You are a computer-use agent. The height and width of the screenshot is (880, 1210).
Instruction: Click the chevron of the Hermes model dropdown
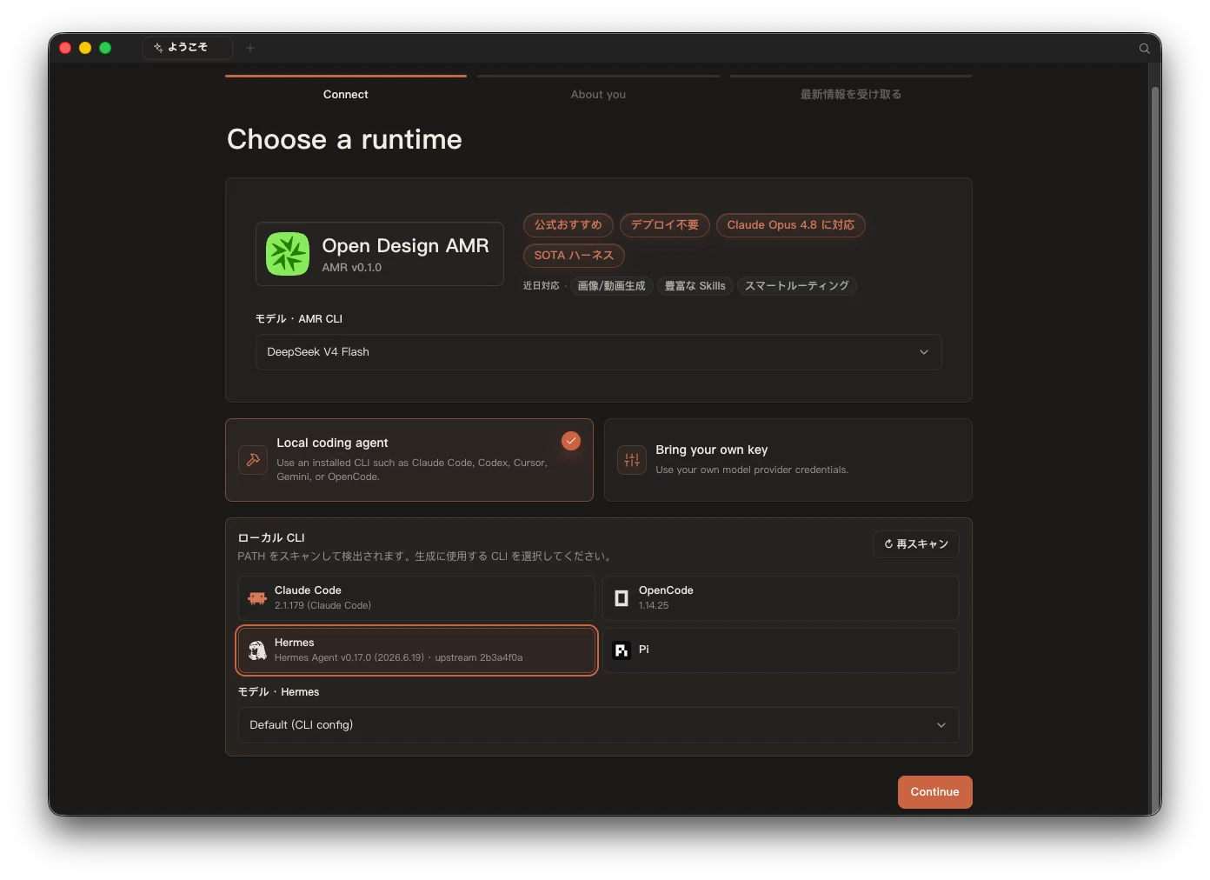pos(941,725)
